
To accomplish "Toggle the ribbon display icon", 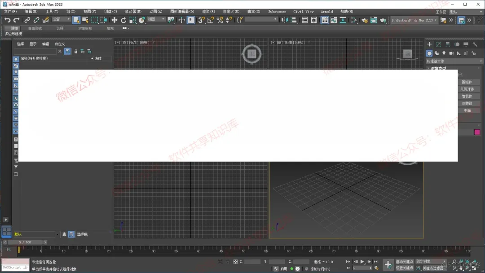I will 325,20.
